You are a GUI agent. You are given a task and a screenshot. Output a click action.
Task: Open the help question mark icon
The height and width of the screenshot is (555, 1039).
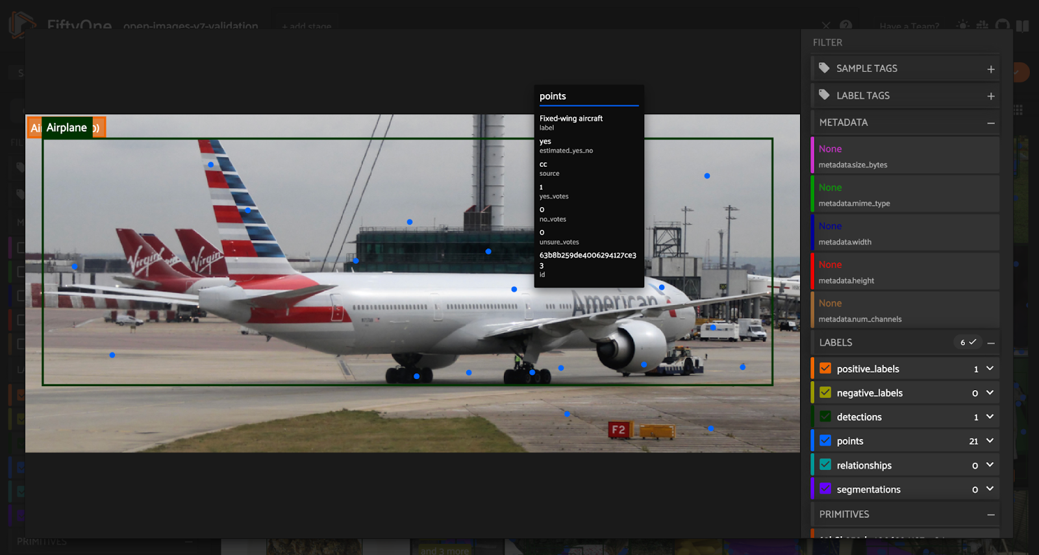click(x=845, y=25)
